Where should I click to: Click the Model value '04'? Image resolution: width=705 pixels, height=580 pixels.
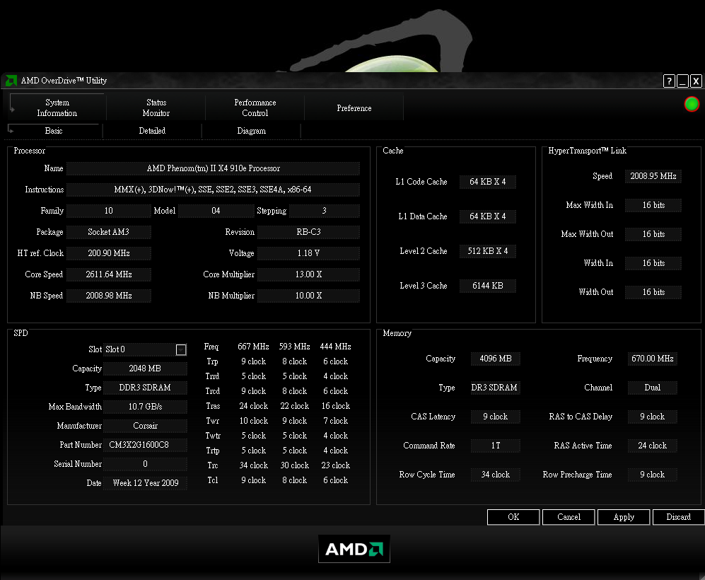pos(216,210)
